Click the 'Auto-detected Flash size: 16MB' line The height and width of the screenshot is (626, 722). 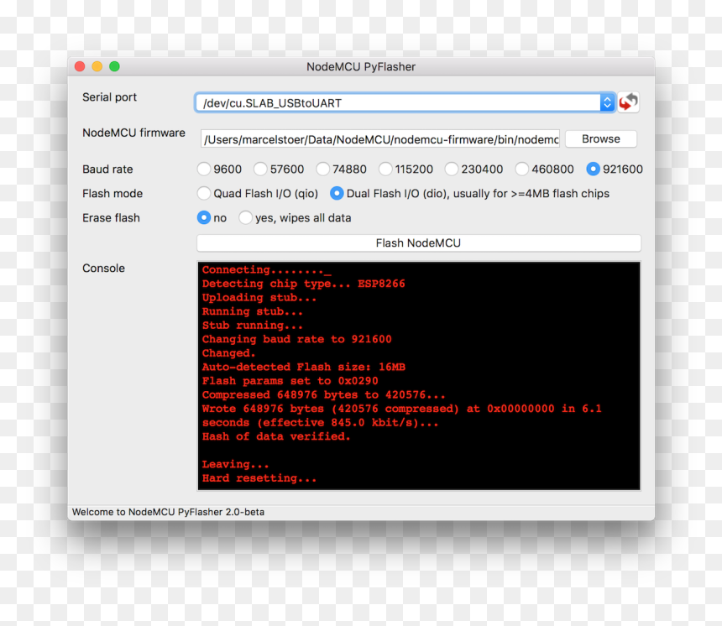pos(303,367)
